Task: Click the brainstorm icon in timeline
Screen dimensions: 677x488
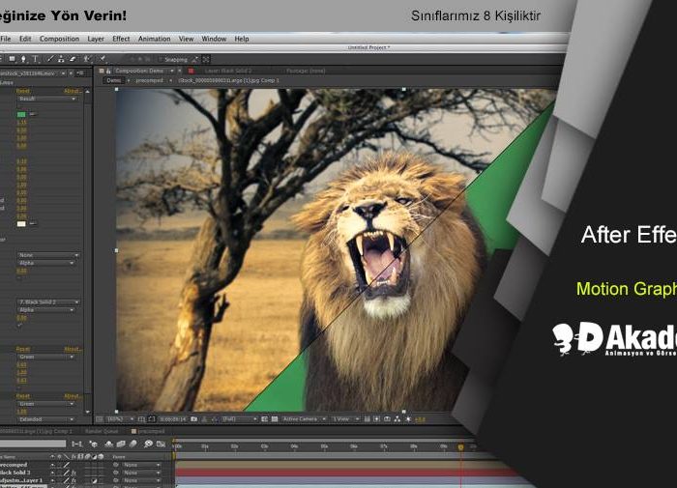Action: coord(148,444)
